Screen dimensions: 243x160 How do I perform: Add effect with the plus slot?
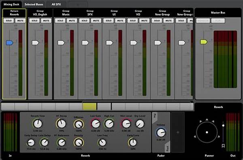point(178,133)
